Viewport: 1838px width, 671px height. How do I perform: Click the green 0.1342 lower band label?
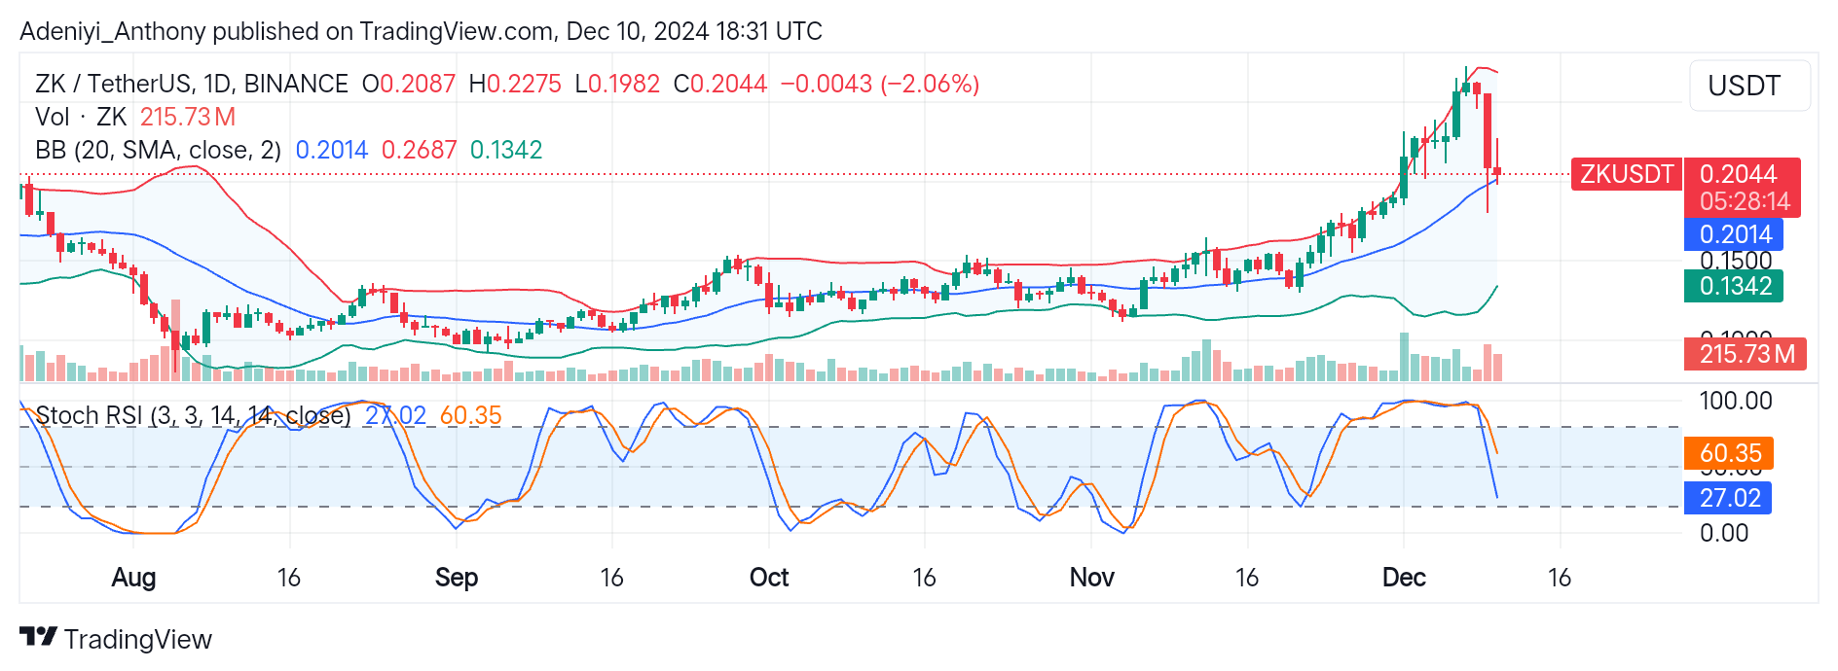click(x=1734, y=286)
